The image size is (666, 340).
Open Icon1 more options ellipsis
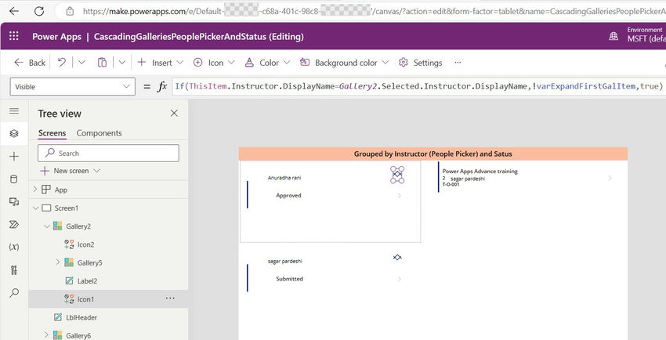click(170, 298)
